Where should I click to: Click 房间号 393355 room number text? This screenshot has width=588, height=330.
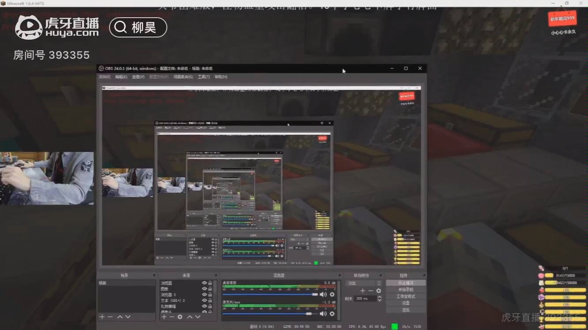(x=51, y=55)
